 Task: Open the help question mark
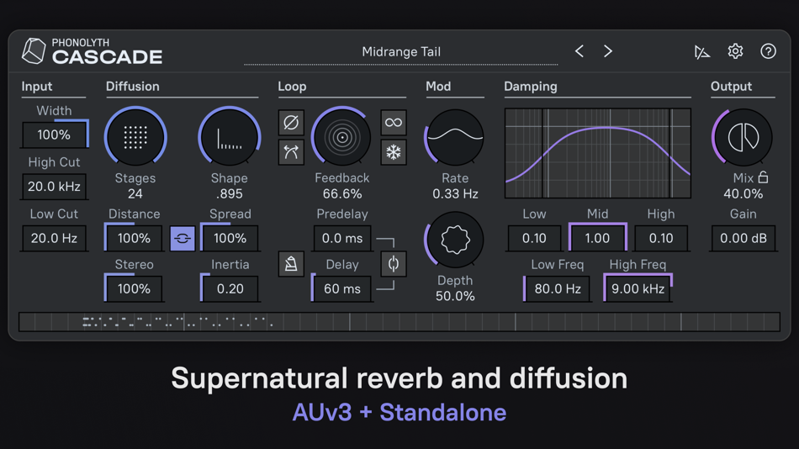[x=768, y=51]
